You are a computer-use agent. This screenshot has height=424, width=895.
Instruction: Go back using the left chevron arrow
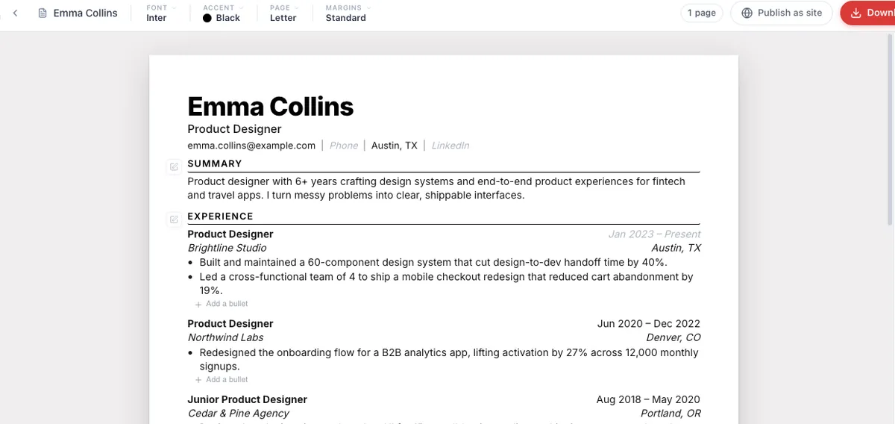coord(15,13)
